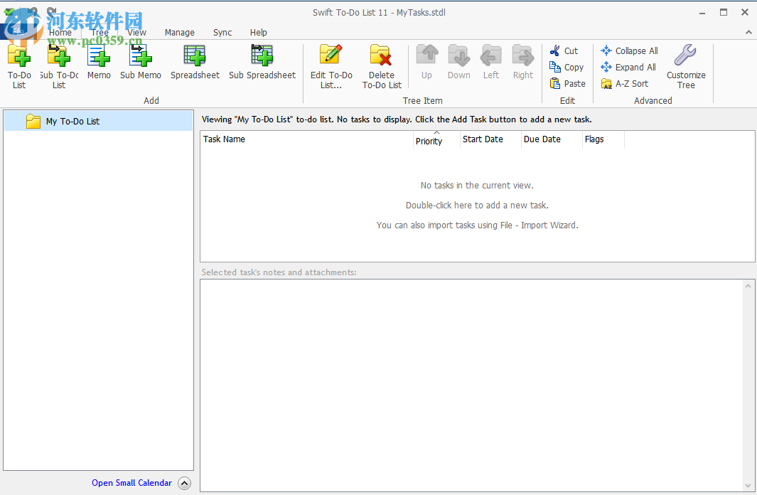Open the Sync ribbon tab
This screenshot has height=495, width=757.
(222, 32)
